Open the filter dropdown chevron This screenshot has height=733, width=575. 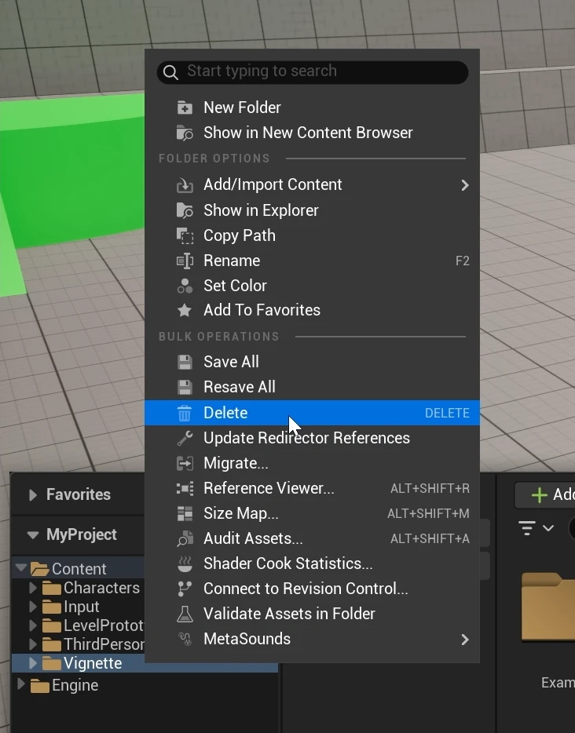[548, 528]
